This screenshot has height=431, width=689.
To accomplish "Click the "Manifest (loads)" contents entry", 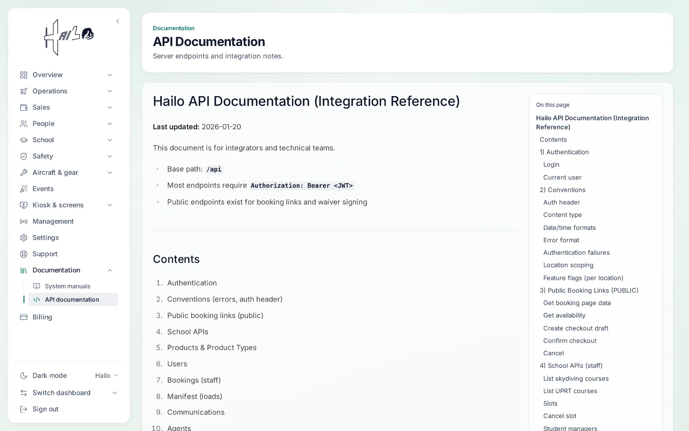I will click(195, 396).
